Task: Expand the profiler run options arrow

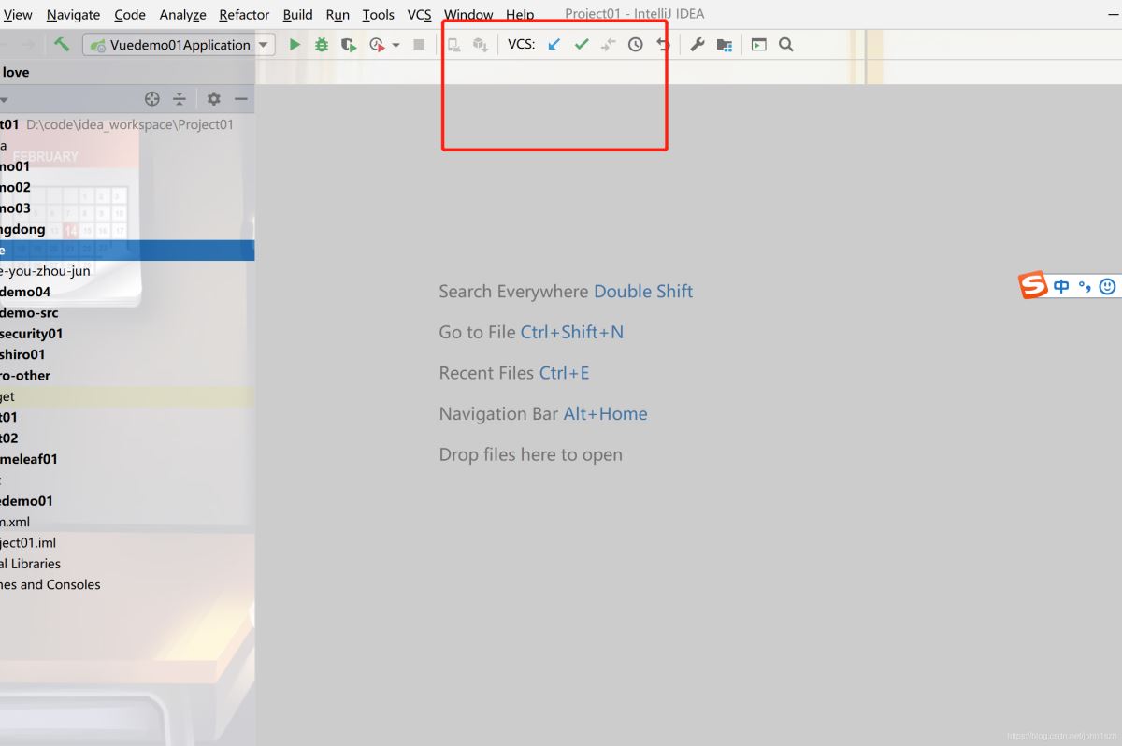Action: pos(396,45)
